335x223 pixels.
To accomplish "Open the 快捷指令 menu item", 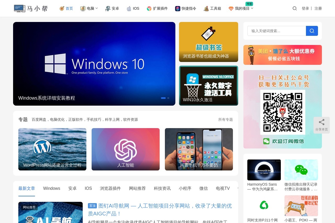I will tap(189, 8).
